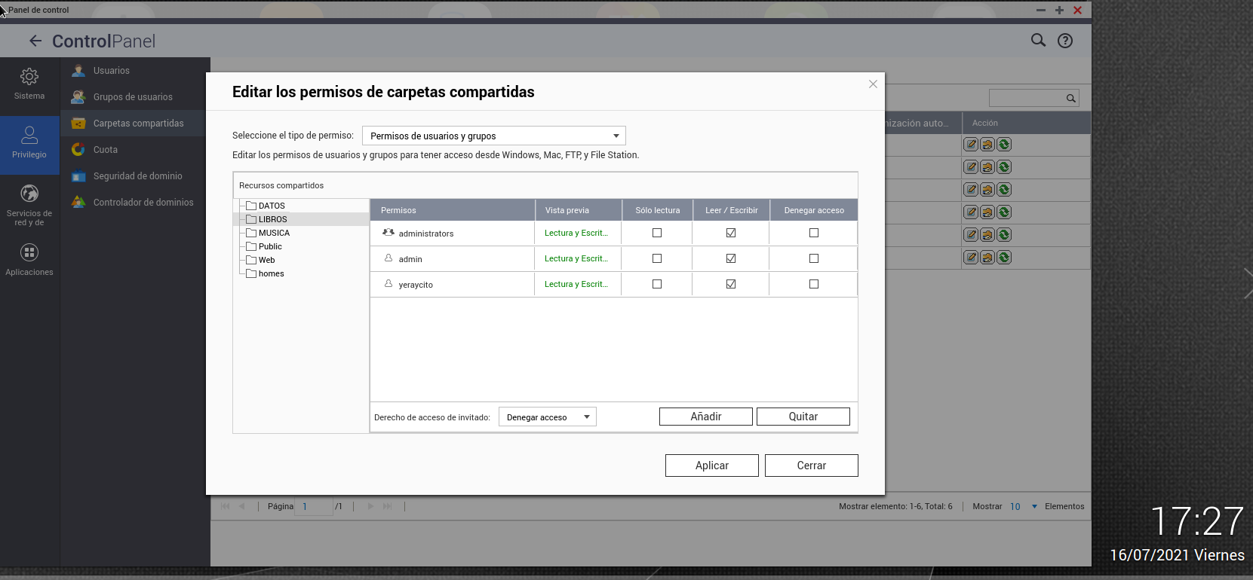Click the first row edit properties icon
1253x580 pixels.
971,145
